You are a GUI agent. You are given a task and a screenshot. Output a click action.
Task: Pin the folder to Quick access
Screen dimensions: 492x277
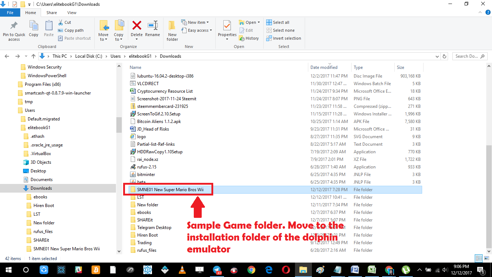click(14, 31)
